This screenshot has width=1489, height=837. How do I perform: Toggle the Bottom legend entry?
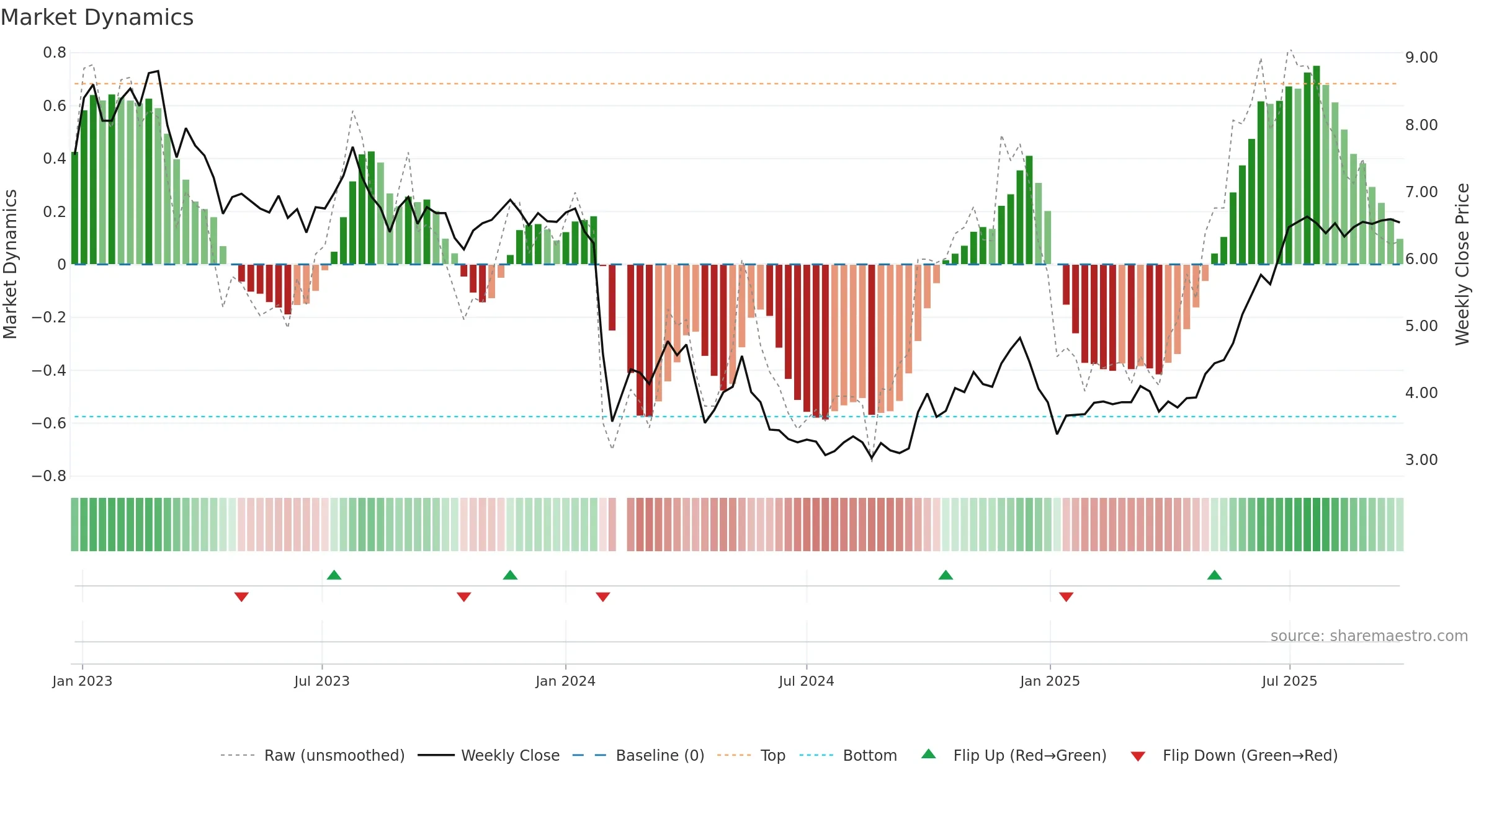(x=848, y=755)
